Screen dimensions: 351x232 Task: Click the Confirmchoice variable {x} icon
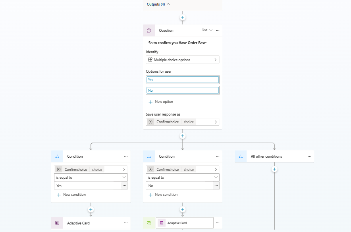[x=151, y=122]
